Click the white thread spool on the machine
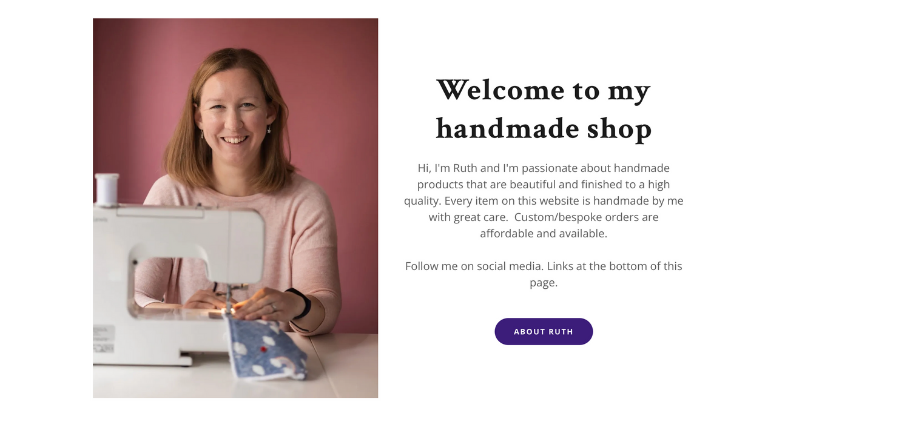 (107, 190)
